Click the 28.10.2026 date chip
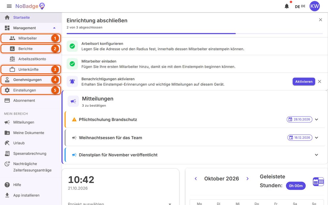 click(299, 119)
